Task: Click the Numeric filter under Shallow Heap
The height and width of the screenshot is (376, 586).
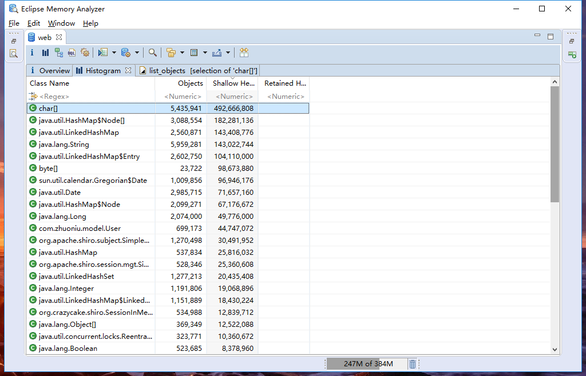Action: 232,96
